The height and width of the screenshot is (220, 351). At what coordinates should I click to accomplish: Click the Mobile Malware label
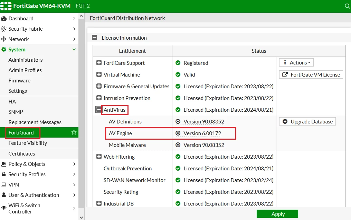(127, 145)
